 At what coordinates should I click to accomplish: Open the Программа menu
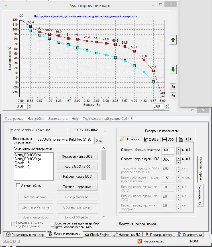14,119
